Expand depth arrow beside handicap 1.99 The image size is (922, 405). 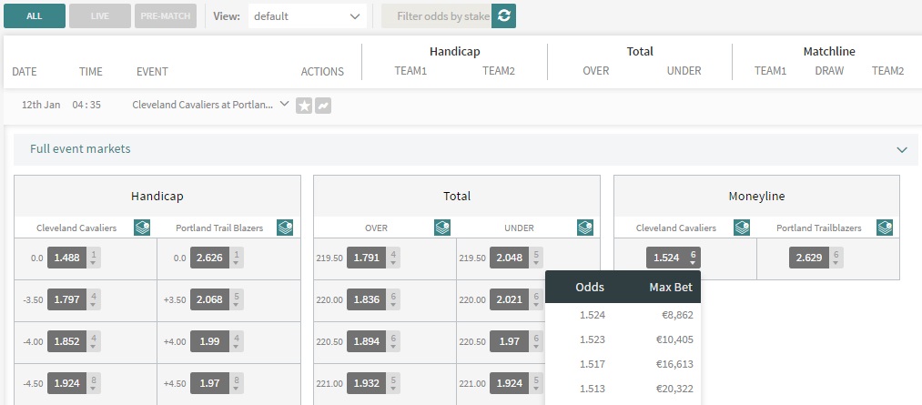click(x=237, y=341)
